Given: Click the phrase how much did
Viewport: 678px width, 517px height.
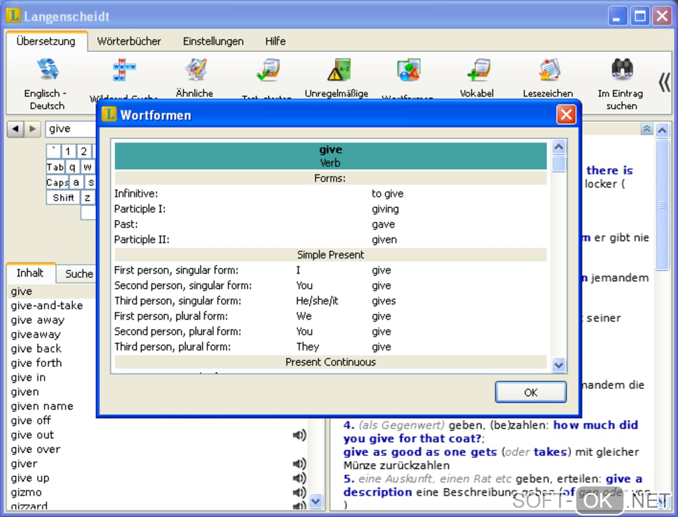Looking at the screenshot, I should 596,425.
